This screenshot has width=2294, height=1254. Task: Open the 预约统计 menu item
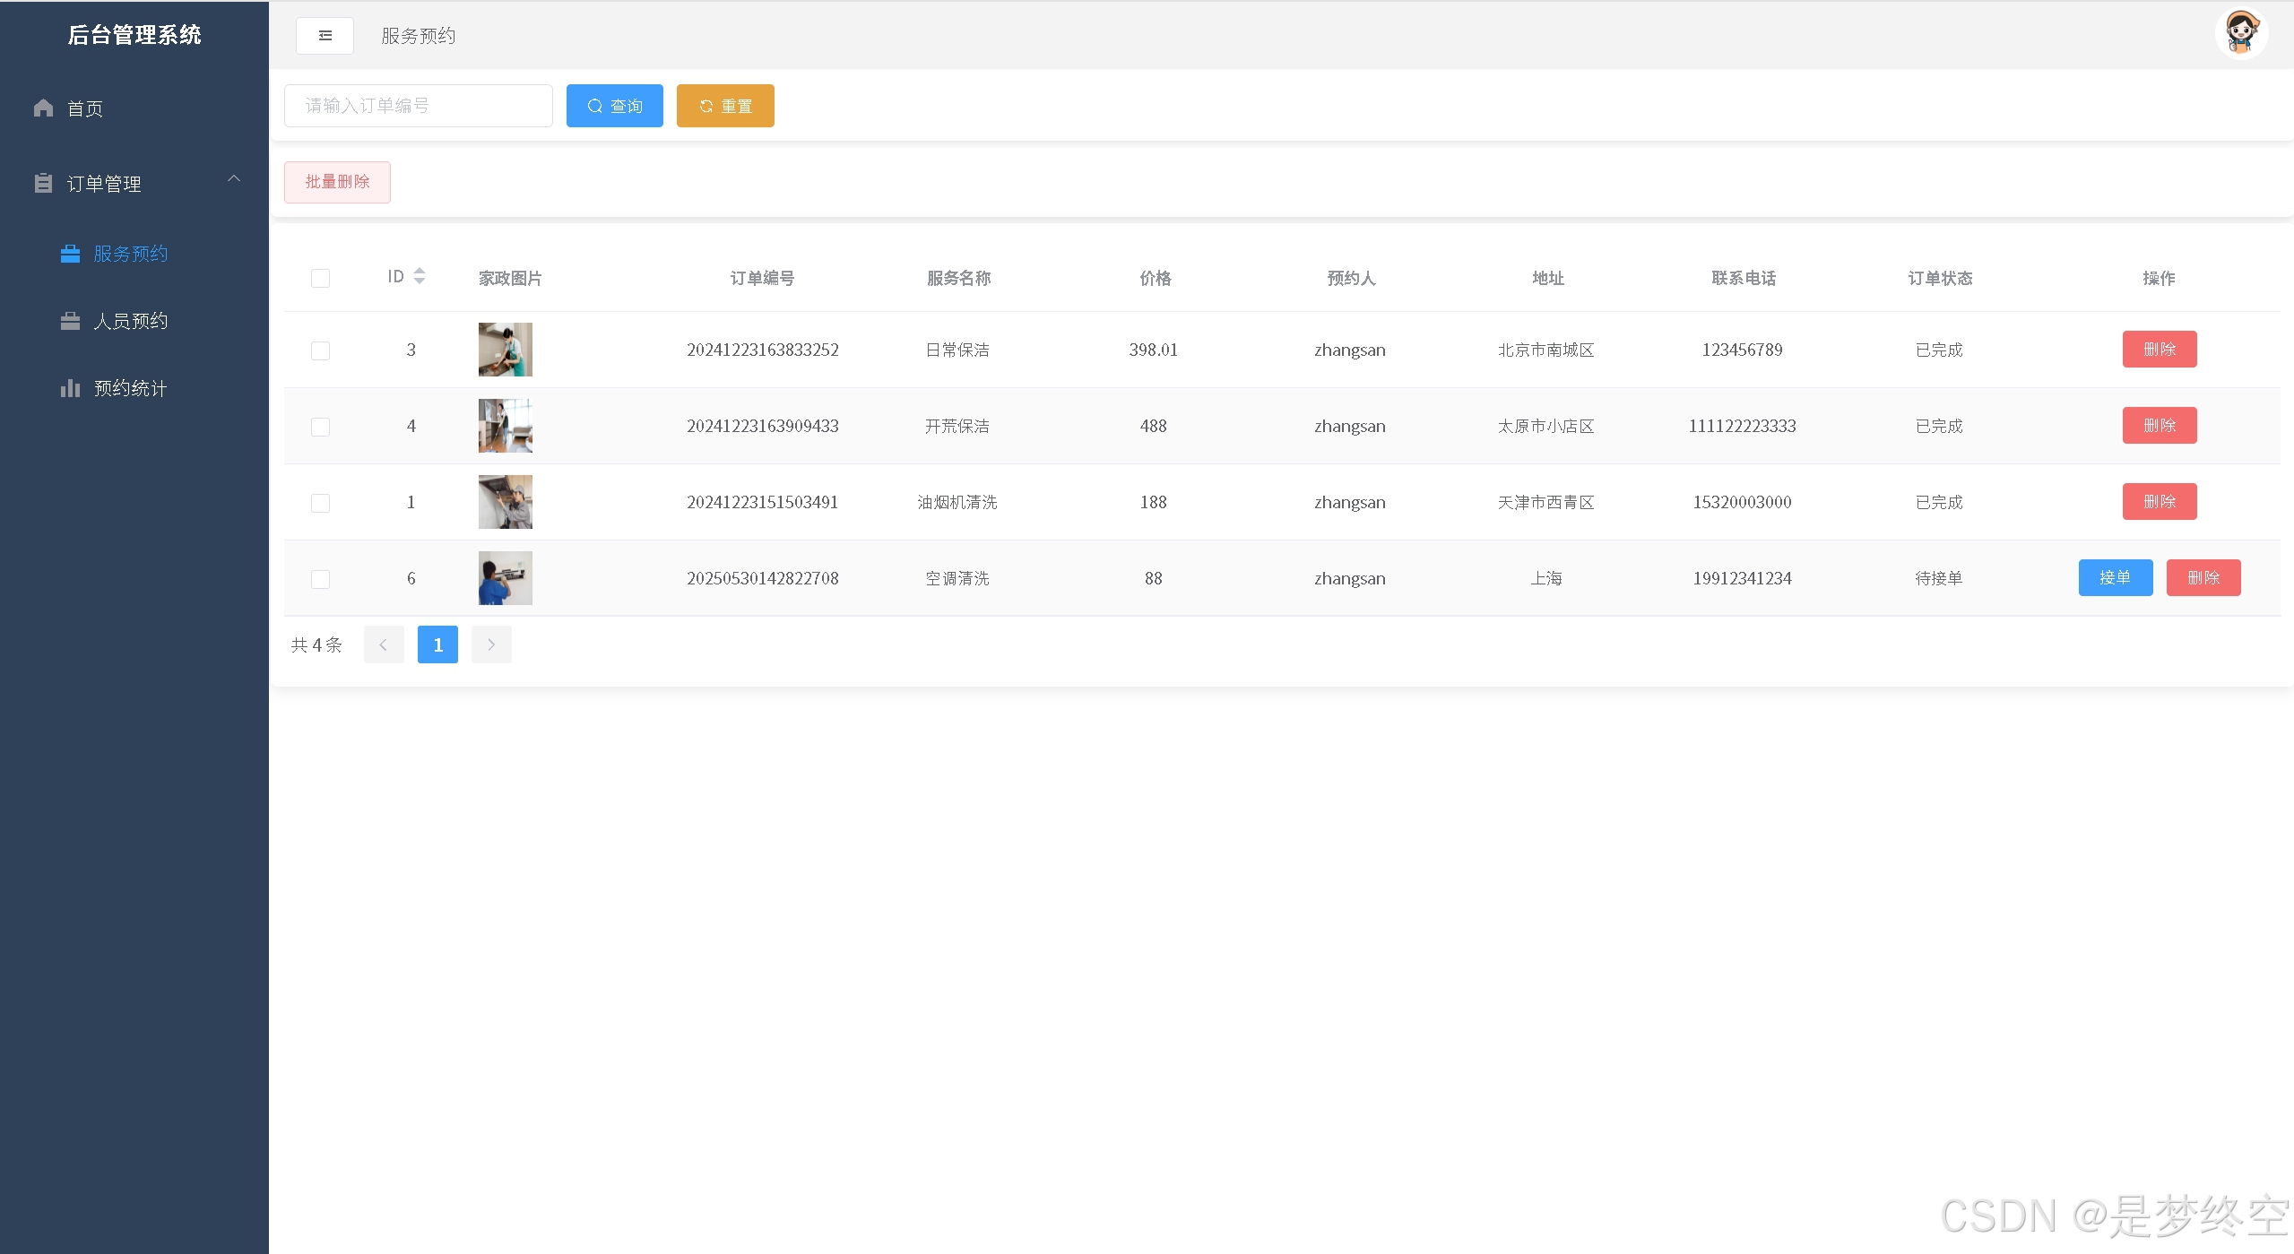coord(130,388)
